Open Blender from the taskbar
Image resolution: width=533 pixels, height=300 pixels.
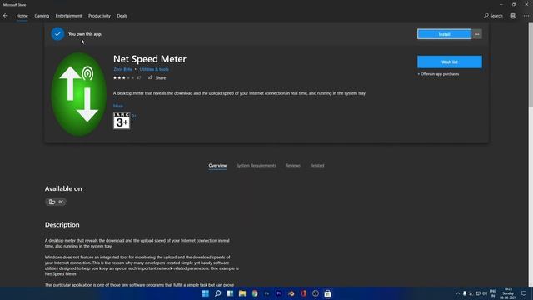(291, 293)
